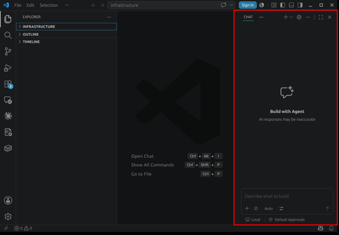Click the EXPLORER panel title
Screen dimensions: 339x235
32,17
